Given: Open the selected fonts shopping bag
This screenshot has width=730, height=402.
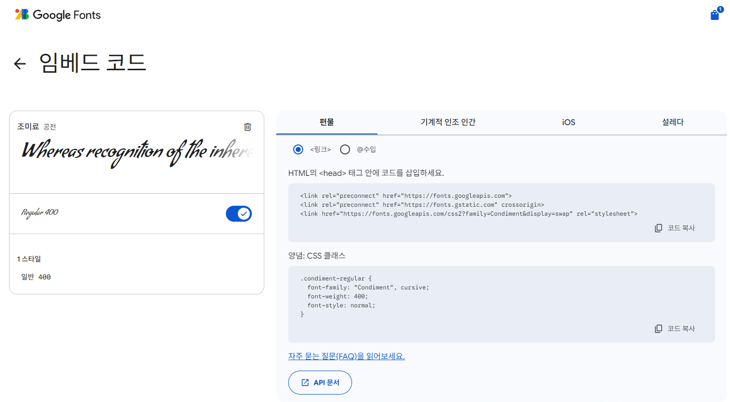Looking at the screenshot, I should point(715,15).
